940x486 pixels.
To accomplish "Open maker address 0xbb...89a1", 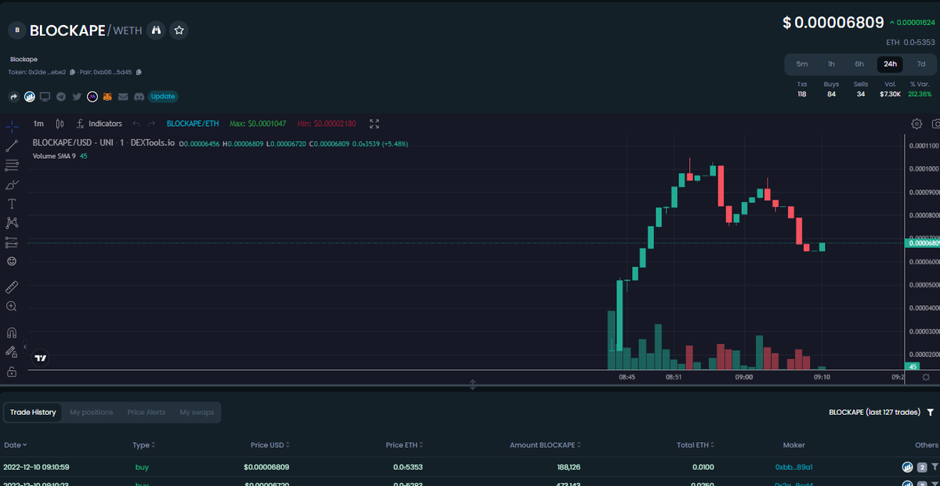I will pyautogui.click(x=794, y=467).
